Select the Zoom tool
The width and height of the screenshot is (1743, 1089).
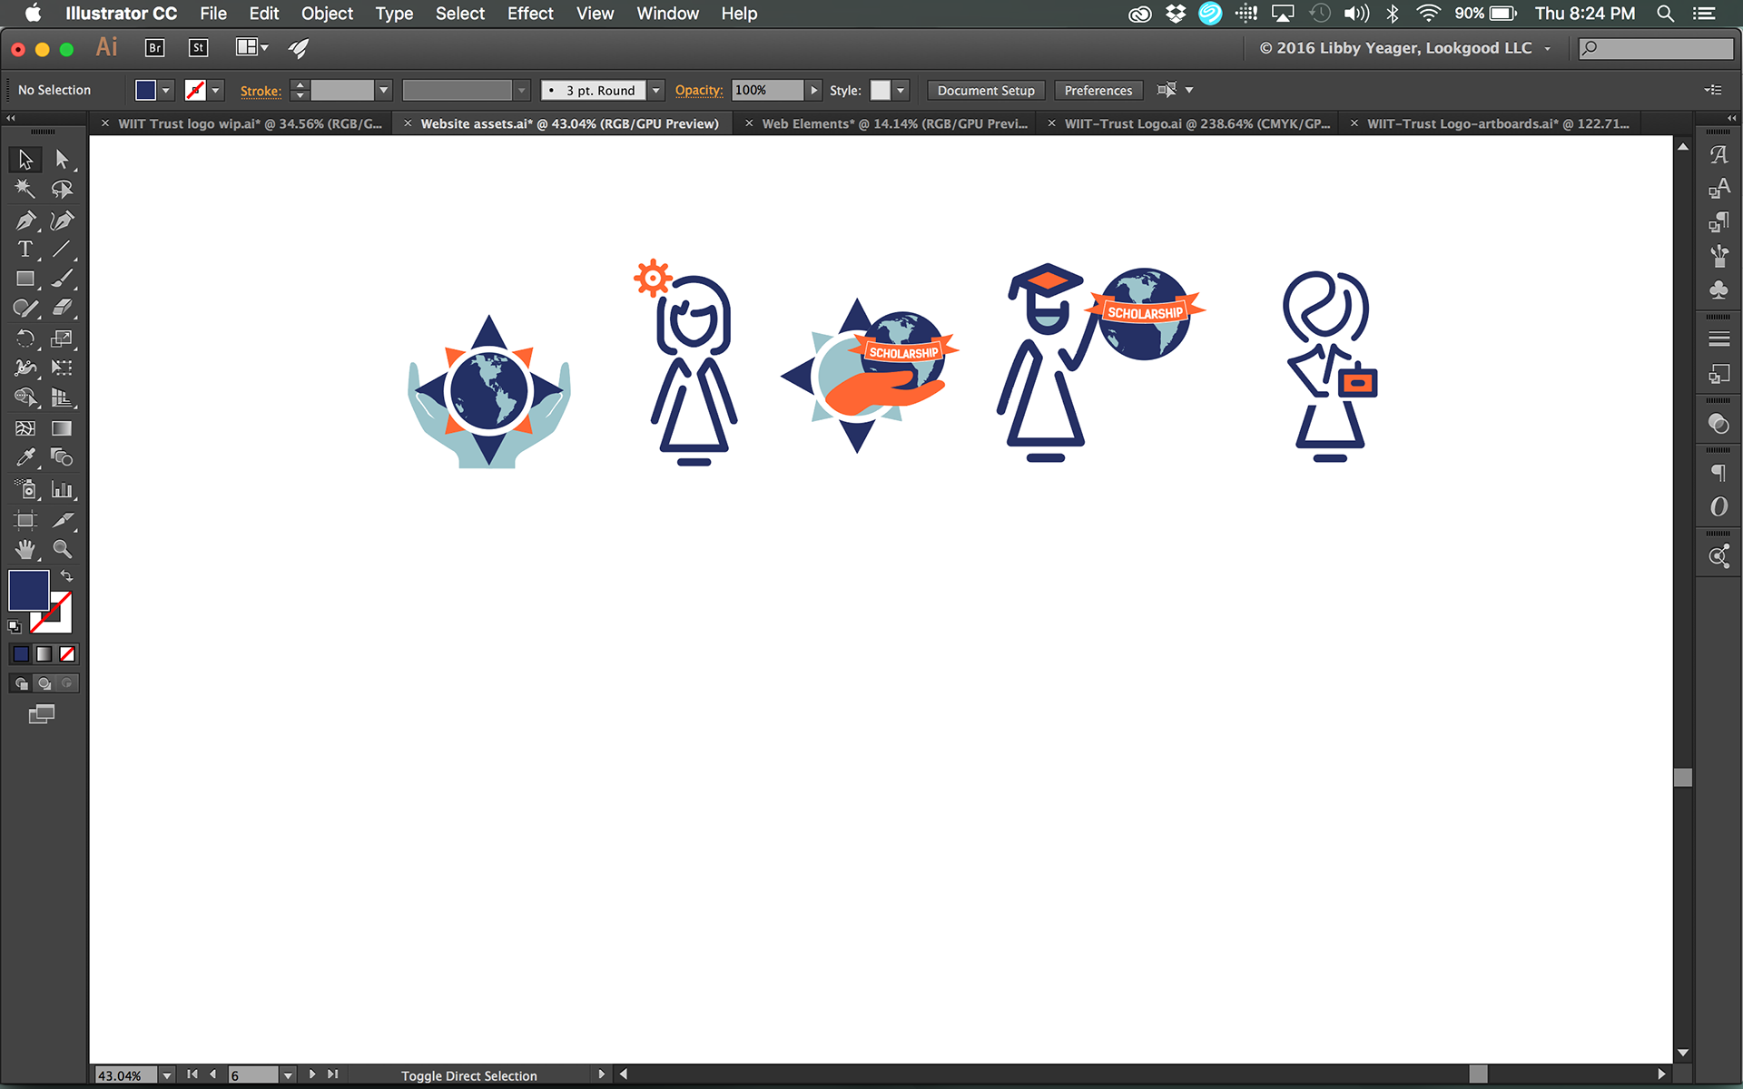62,549
